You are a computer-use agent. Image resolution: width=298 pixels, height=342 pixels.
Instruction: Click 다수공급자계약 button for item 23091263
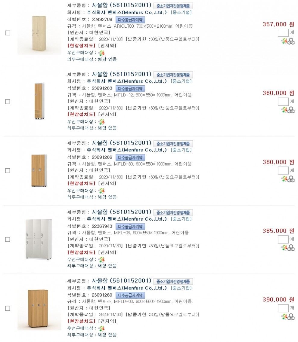coord(130,89)
